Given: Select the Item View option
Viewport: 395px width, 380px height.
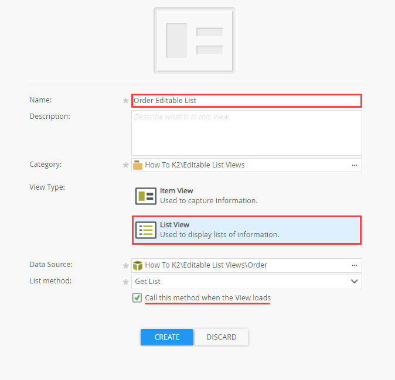Looking at the screenshot, I should 247,196.
